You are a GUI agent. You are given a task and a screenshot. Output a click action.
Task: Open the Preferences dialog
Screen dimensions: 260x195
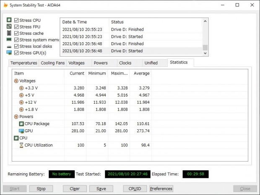tap(161, 189)
